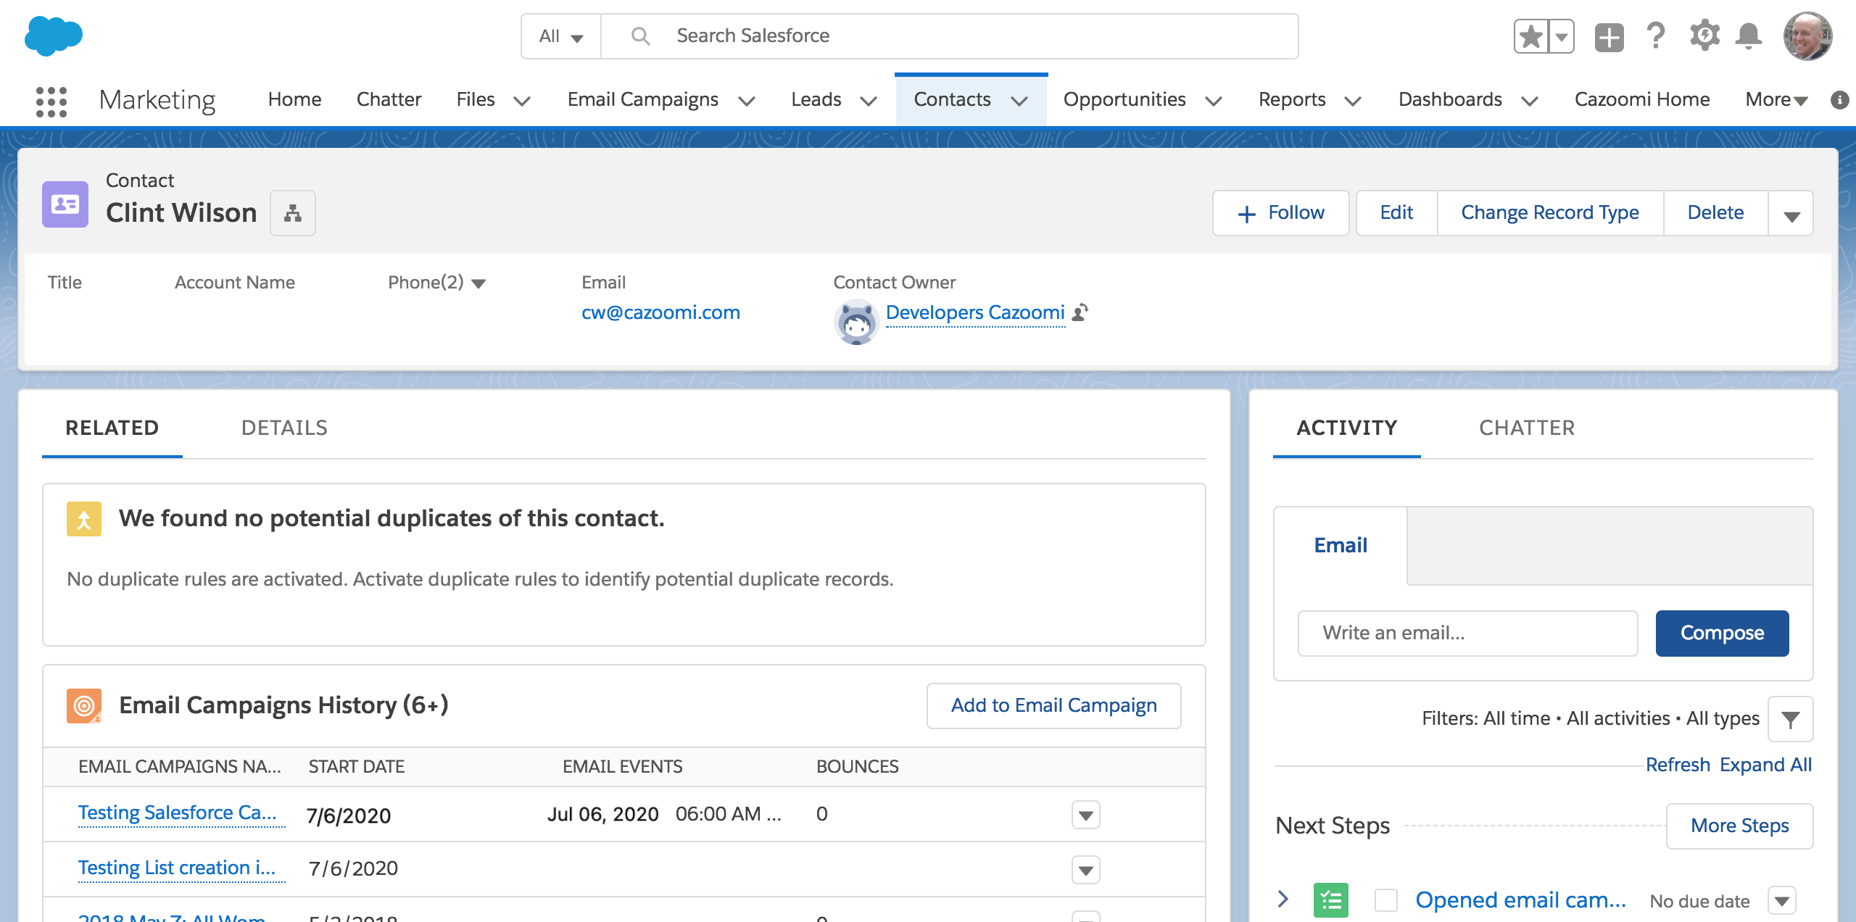Click Add to Email Campaign button

pos(1053,705)
